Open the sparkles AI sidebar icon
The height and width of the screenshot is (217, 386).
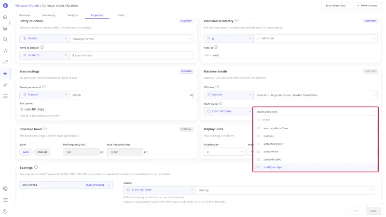[x=5, y=85]
